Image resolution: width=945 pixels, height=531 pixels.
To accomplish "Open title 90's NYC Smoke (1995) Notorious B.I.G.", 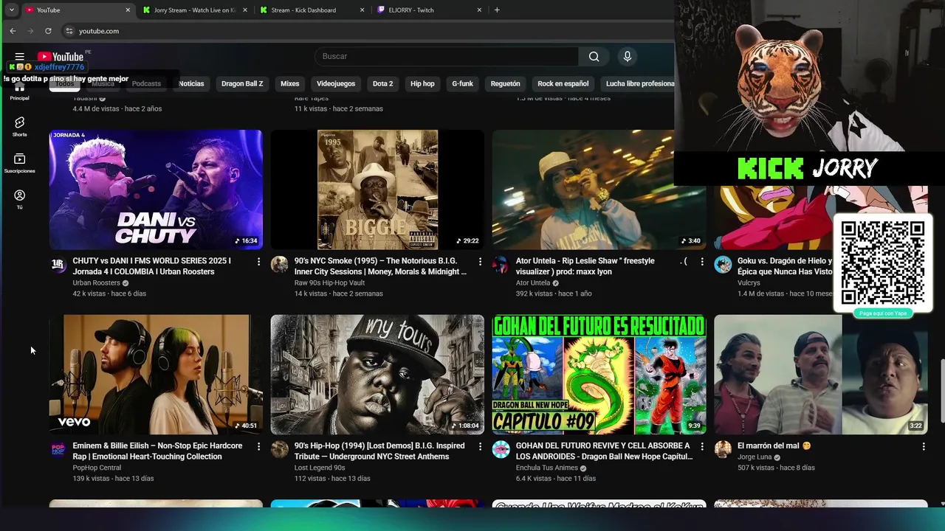I will click(380, 266).
